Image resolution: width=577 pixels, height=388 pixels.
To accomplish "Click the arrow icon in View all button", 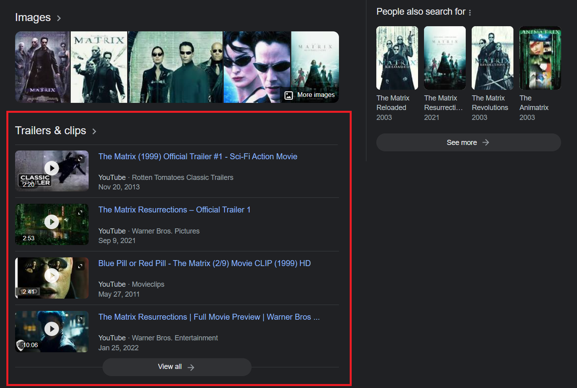I will 191,367.
